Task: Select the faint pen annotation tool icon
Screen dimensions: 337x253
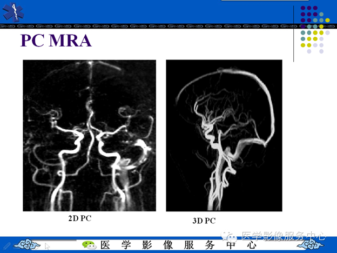Action: coord(6,245)
